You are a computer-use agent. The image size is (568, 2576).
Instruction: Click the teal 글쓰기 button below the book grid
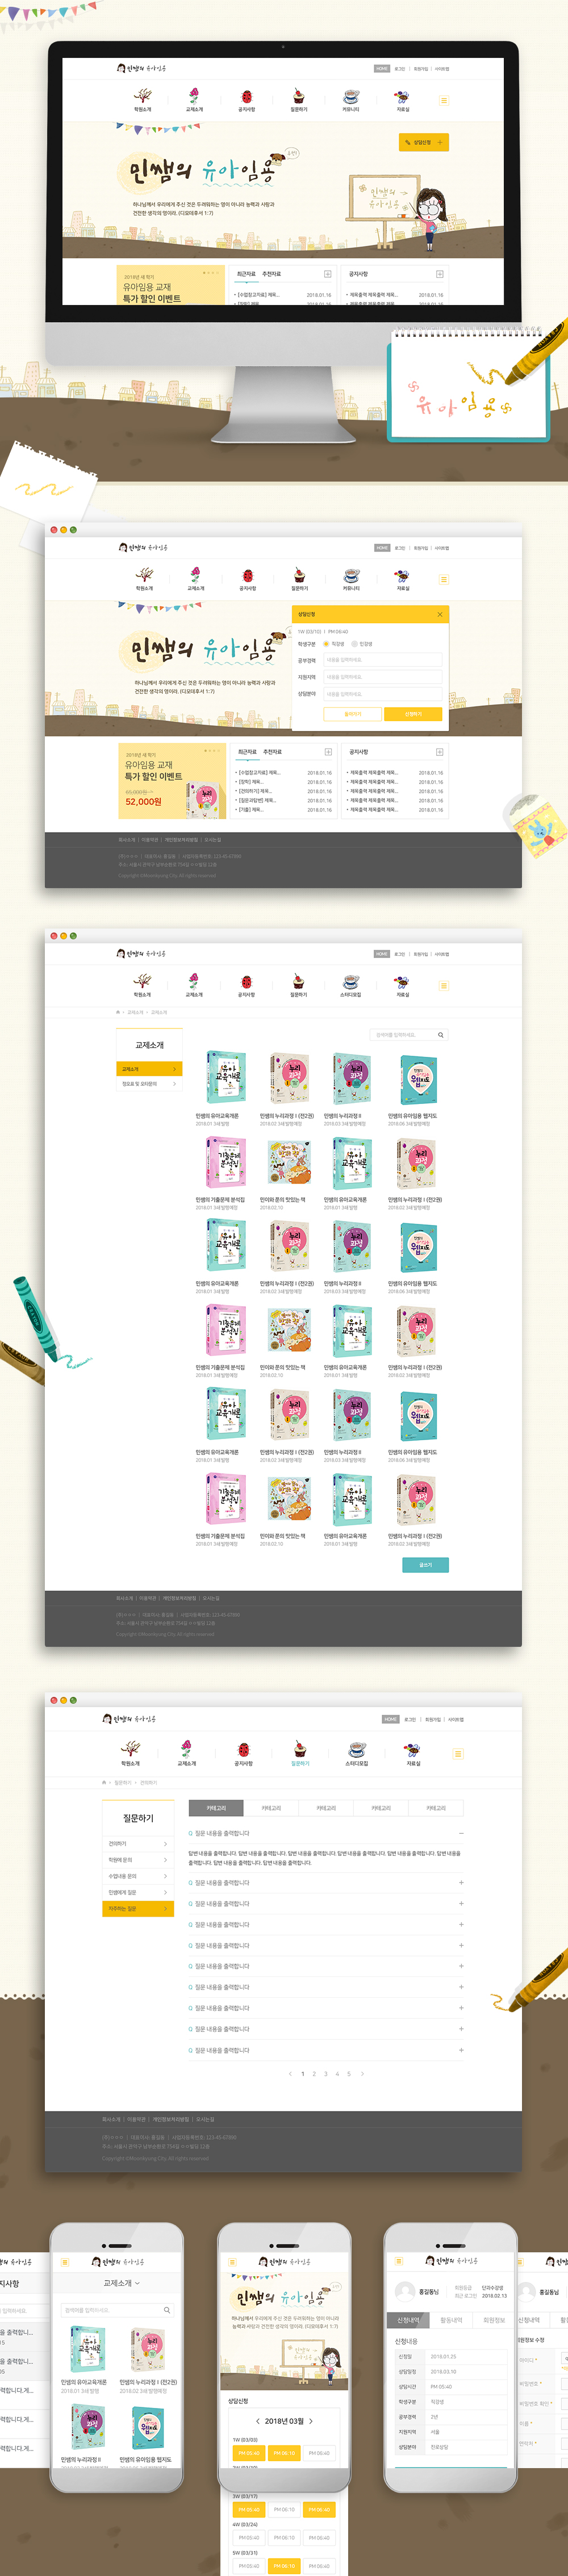tap(425, 1565)
